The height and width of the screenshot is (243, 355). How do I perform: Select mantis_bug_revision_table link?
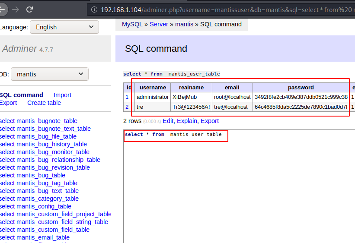pyautogui.click(x=53, y=167)
